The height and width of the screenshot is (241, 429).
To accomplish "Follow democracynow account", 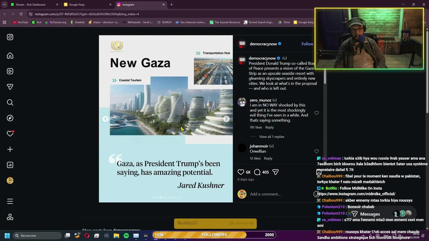I will [x=307, y=44].
